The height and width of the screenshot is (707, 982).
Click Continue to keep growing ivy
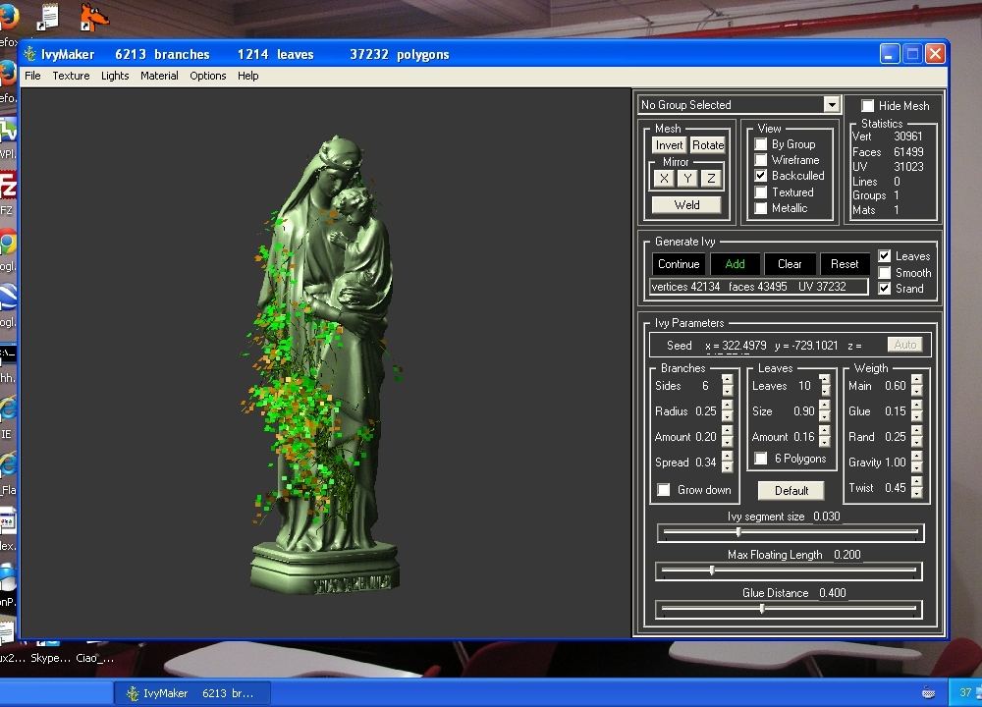click(679, 264)
